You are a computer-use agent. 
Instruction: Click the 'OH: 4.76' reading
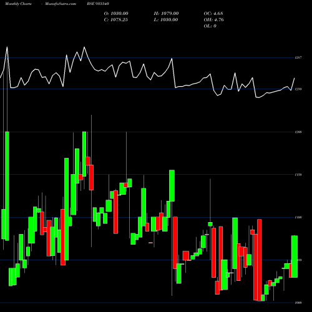click(x=214, y=20)
